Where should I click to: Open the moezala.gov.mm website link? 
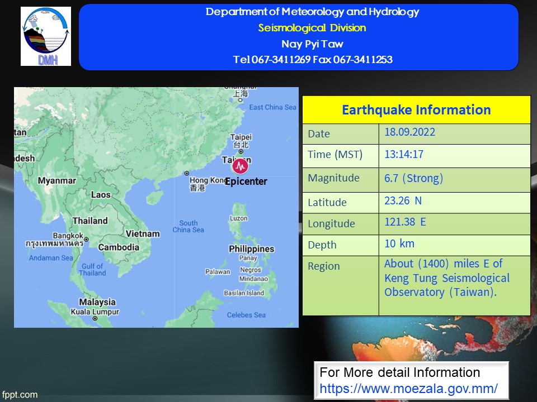(408, 389)
